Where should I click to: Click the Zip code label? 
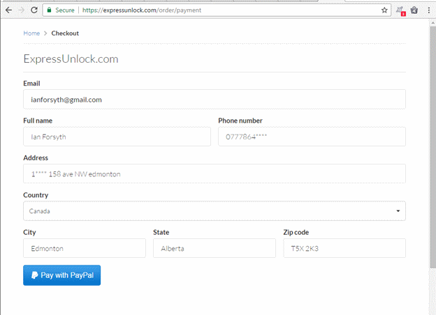pyautogui.click(x=296, y=232)
